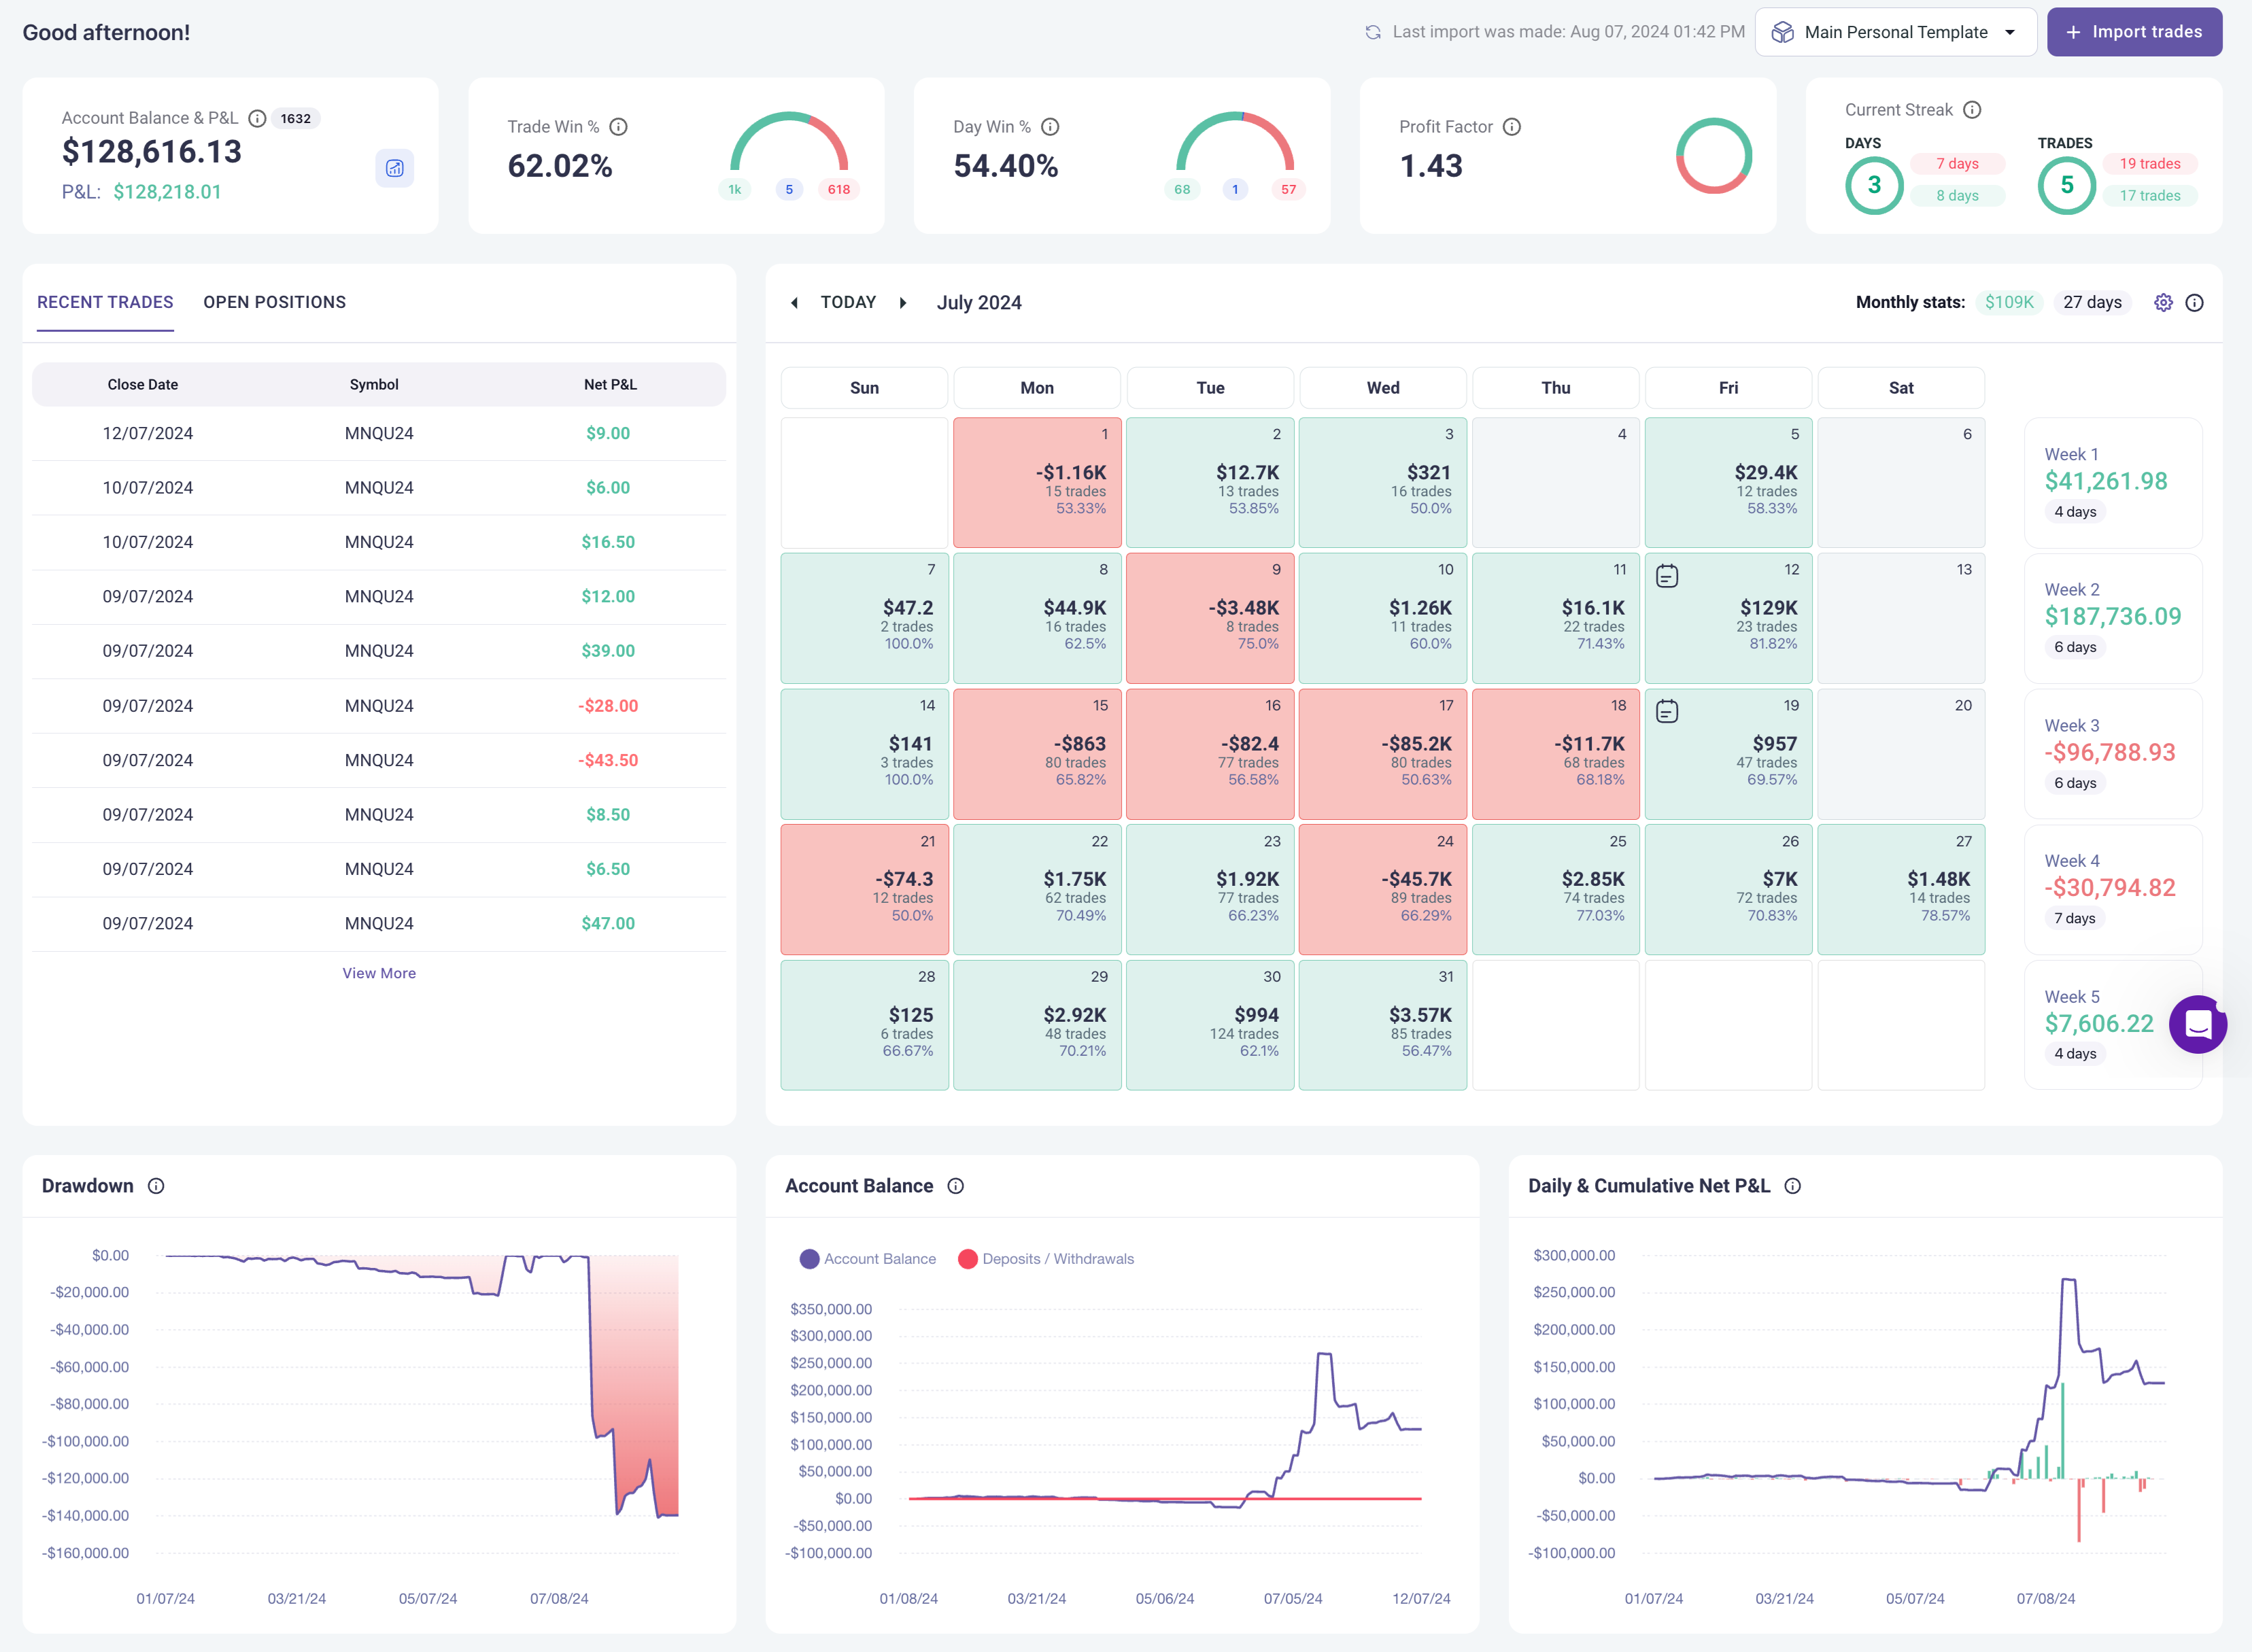Click Import trades button
Viewport: 2252px width, 1652px height.
pos(2134,32)
